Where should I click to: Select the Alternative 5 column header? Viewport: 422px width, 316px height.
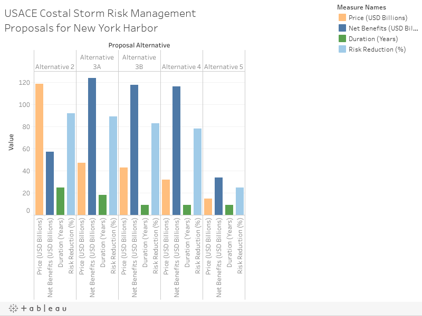(x=224, y=67)
